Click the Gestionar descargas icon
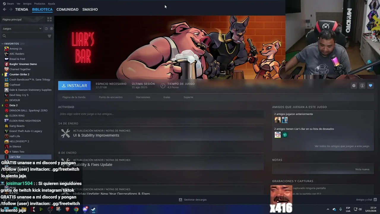Screen dimensions: 380x214 (x=180, y=200)
